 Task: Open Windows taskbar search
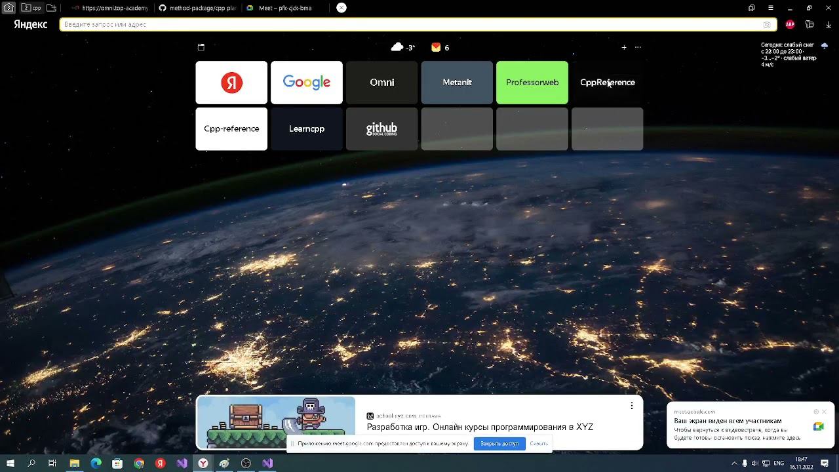[x=31, y=463]
